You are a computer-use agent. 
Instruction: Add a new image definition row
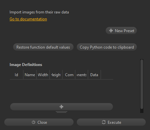pos(61,107)
